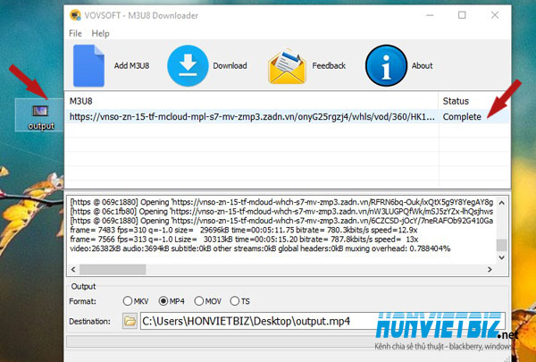Image resolution: width=536 pixels, height=362 pixels.
Task: Open the File menu
Action: (x=75, y=34)
